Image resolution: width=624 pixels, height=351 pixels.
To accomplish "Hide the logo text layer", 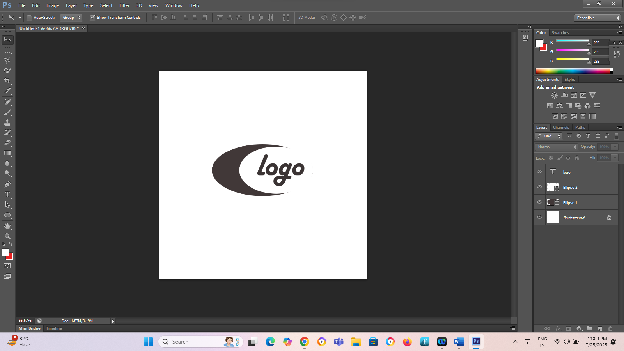I will (x=539, y=172).
